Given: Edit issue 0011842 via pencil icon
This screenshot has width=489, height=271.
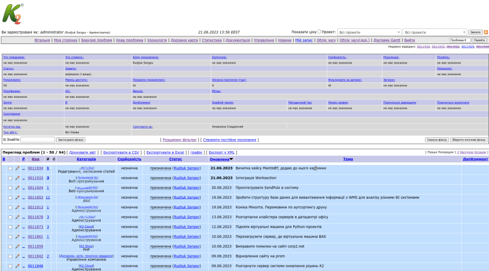Looking at the screenshot, I should click(17, 257).
